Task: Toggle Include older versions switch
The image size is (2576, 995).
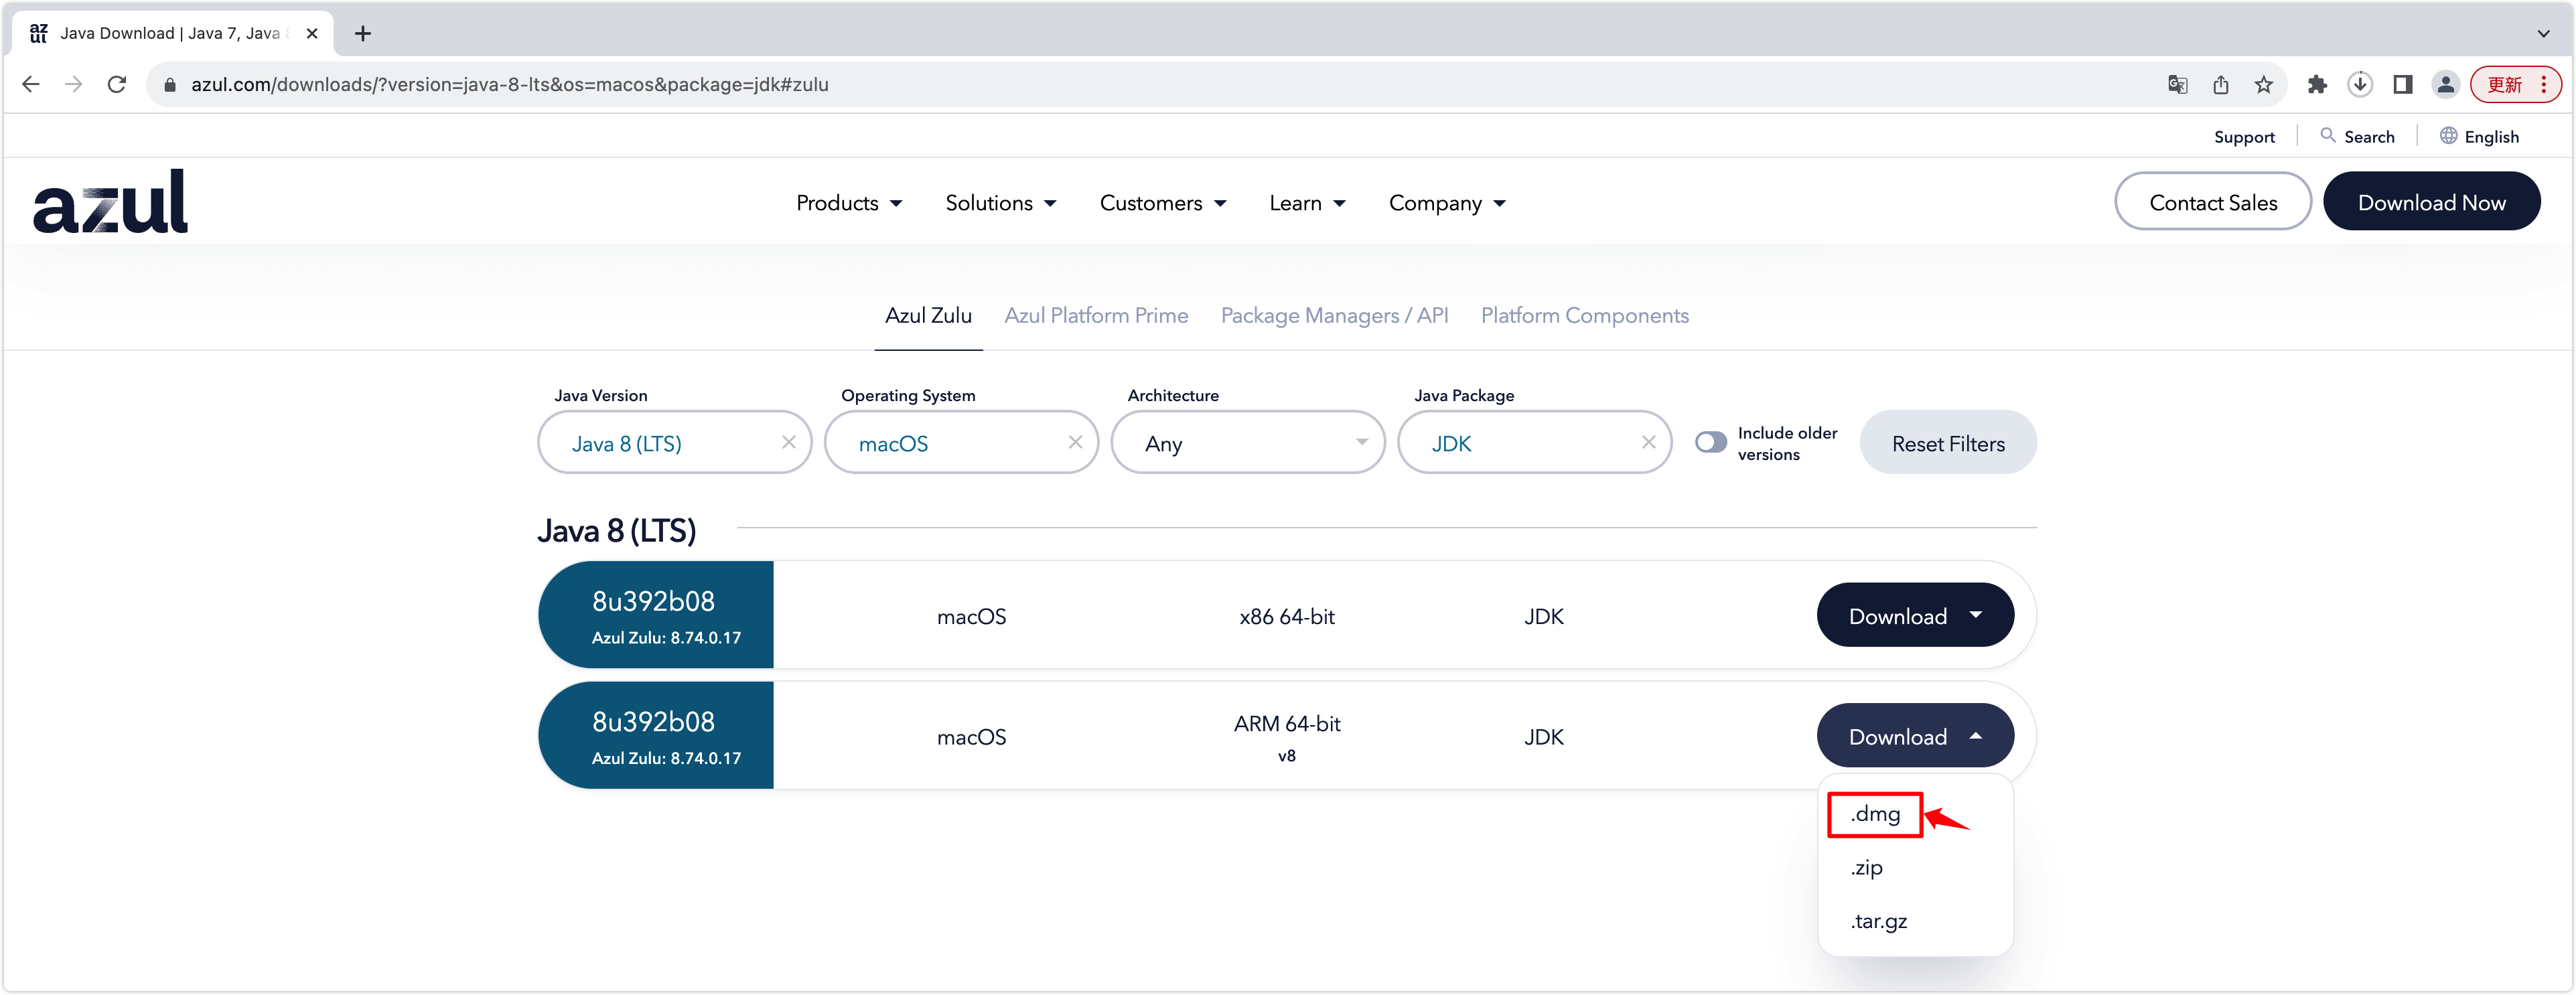Action: [x=1710, y=443]
